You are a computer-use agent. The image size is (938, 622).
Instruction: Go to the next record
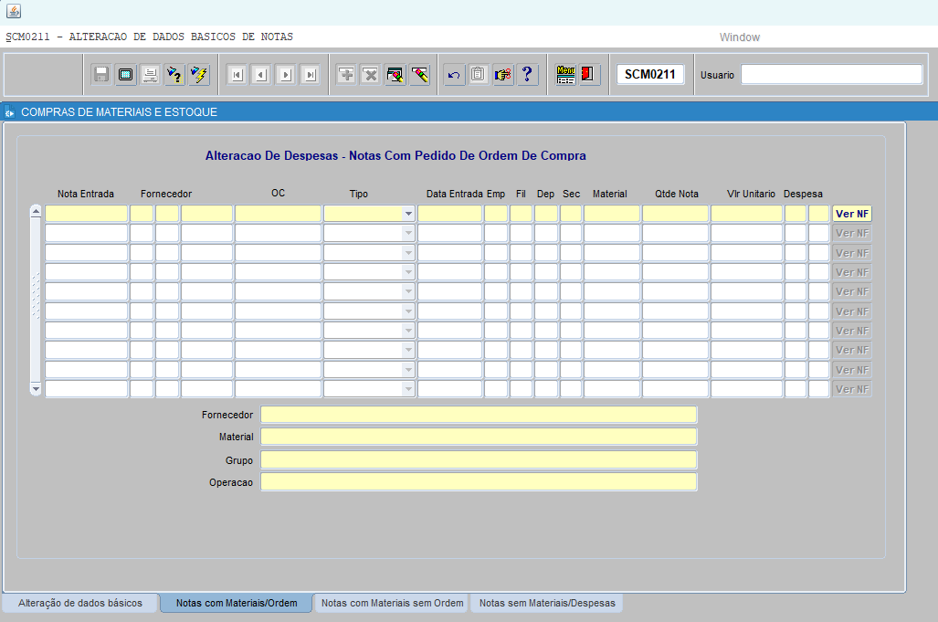pyautogui.click(x=285, y=75)
